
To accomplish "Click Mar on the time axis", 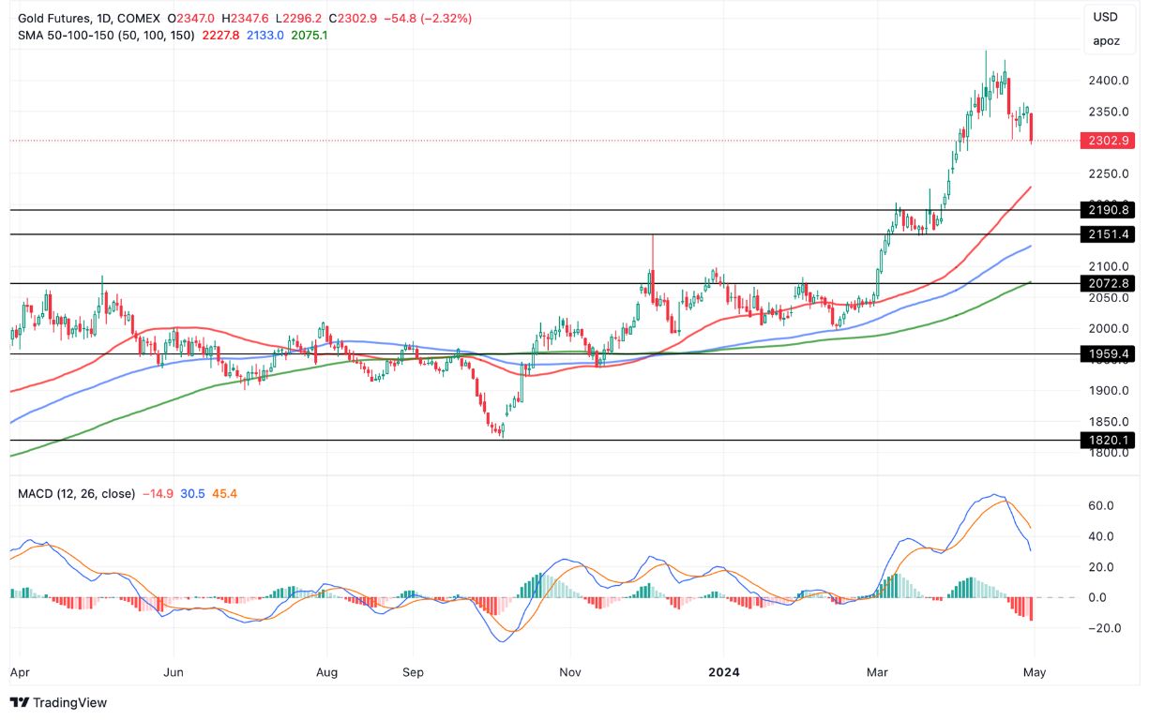I will [x=876, y=672].
